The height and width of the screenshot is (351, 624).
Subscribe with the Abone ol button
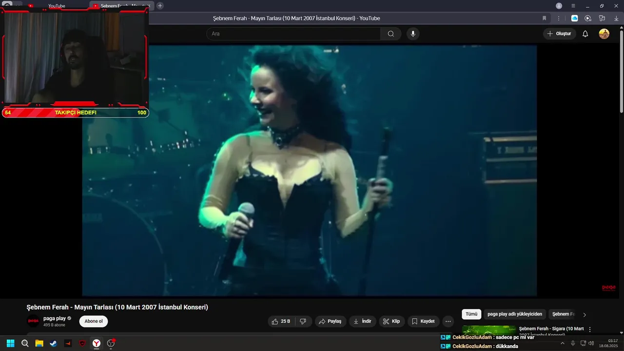point(94,321)
